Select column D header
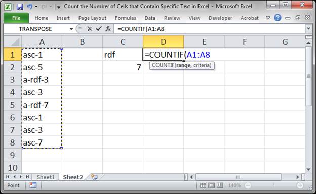 tap(164, 42)
